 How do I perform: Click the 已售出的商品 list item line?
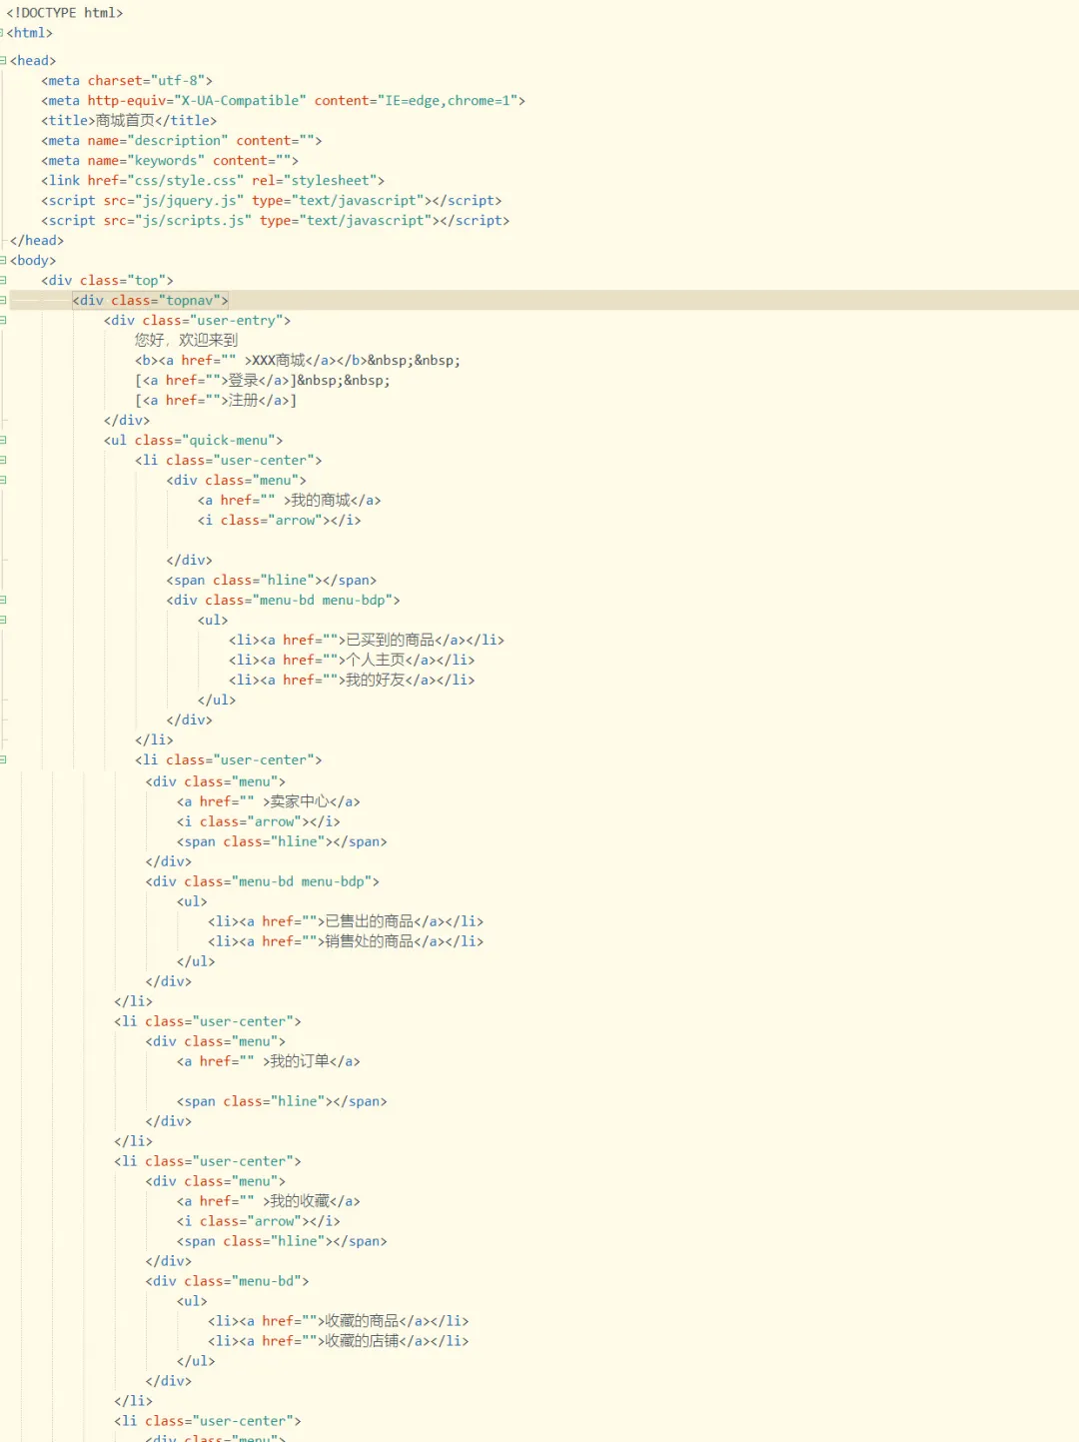pos(346,922)
